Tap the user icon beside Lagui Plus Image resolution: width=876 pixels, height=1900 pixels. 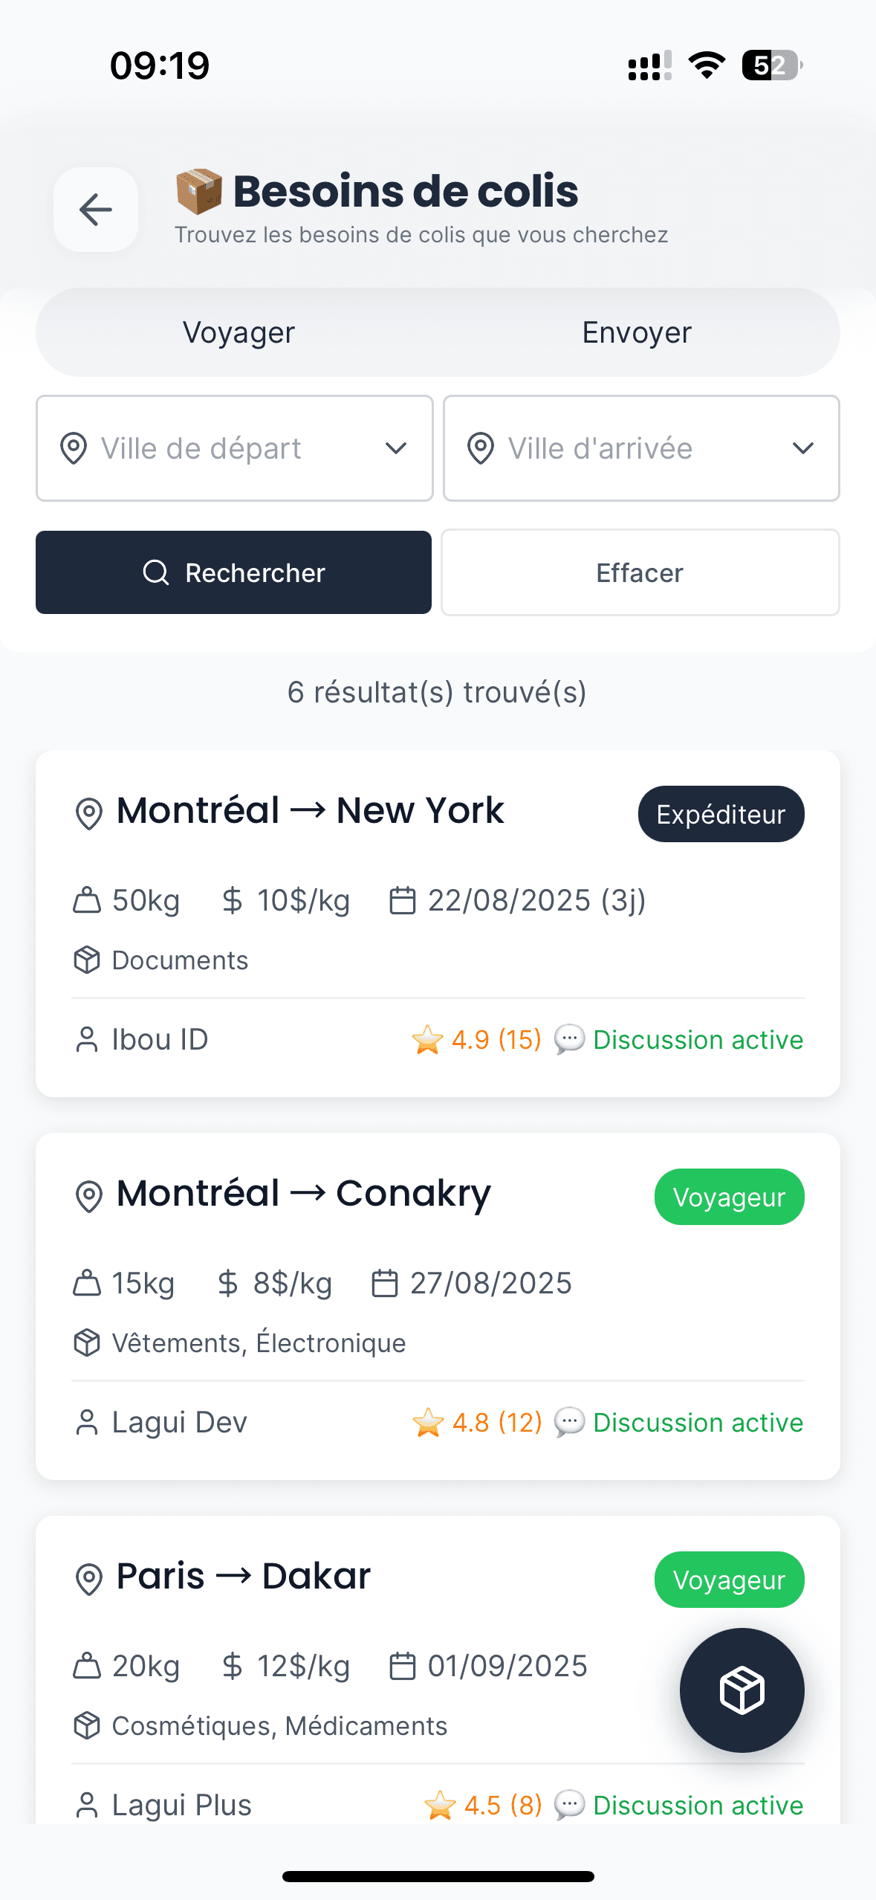point(87,1805)
